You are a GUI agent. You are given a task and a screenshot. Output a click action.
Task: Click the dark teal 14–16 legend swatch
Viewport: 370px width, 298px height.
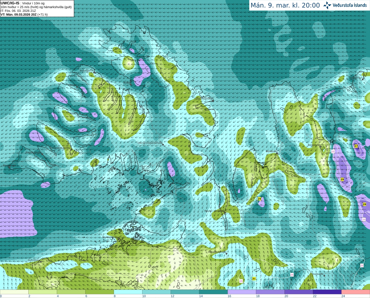(x=214, y=292)
